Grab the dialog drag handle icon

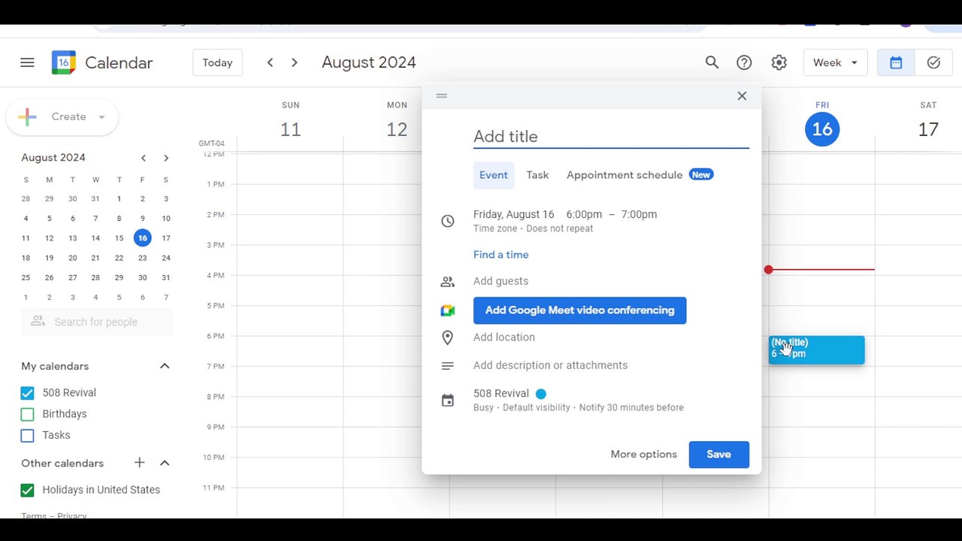click(x=442, y=95)
